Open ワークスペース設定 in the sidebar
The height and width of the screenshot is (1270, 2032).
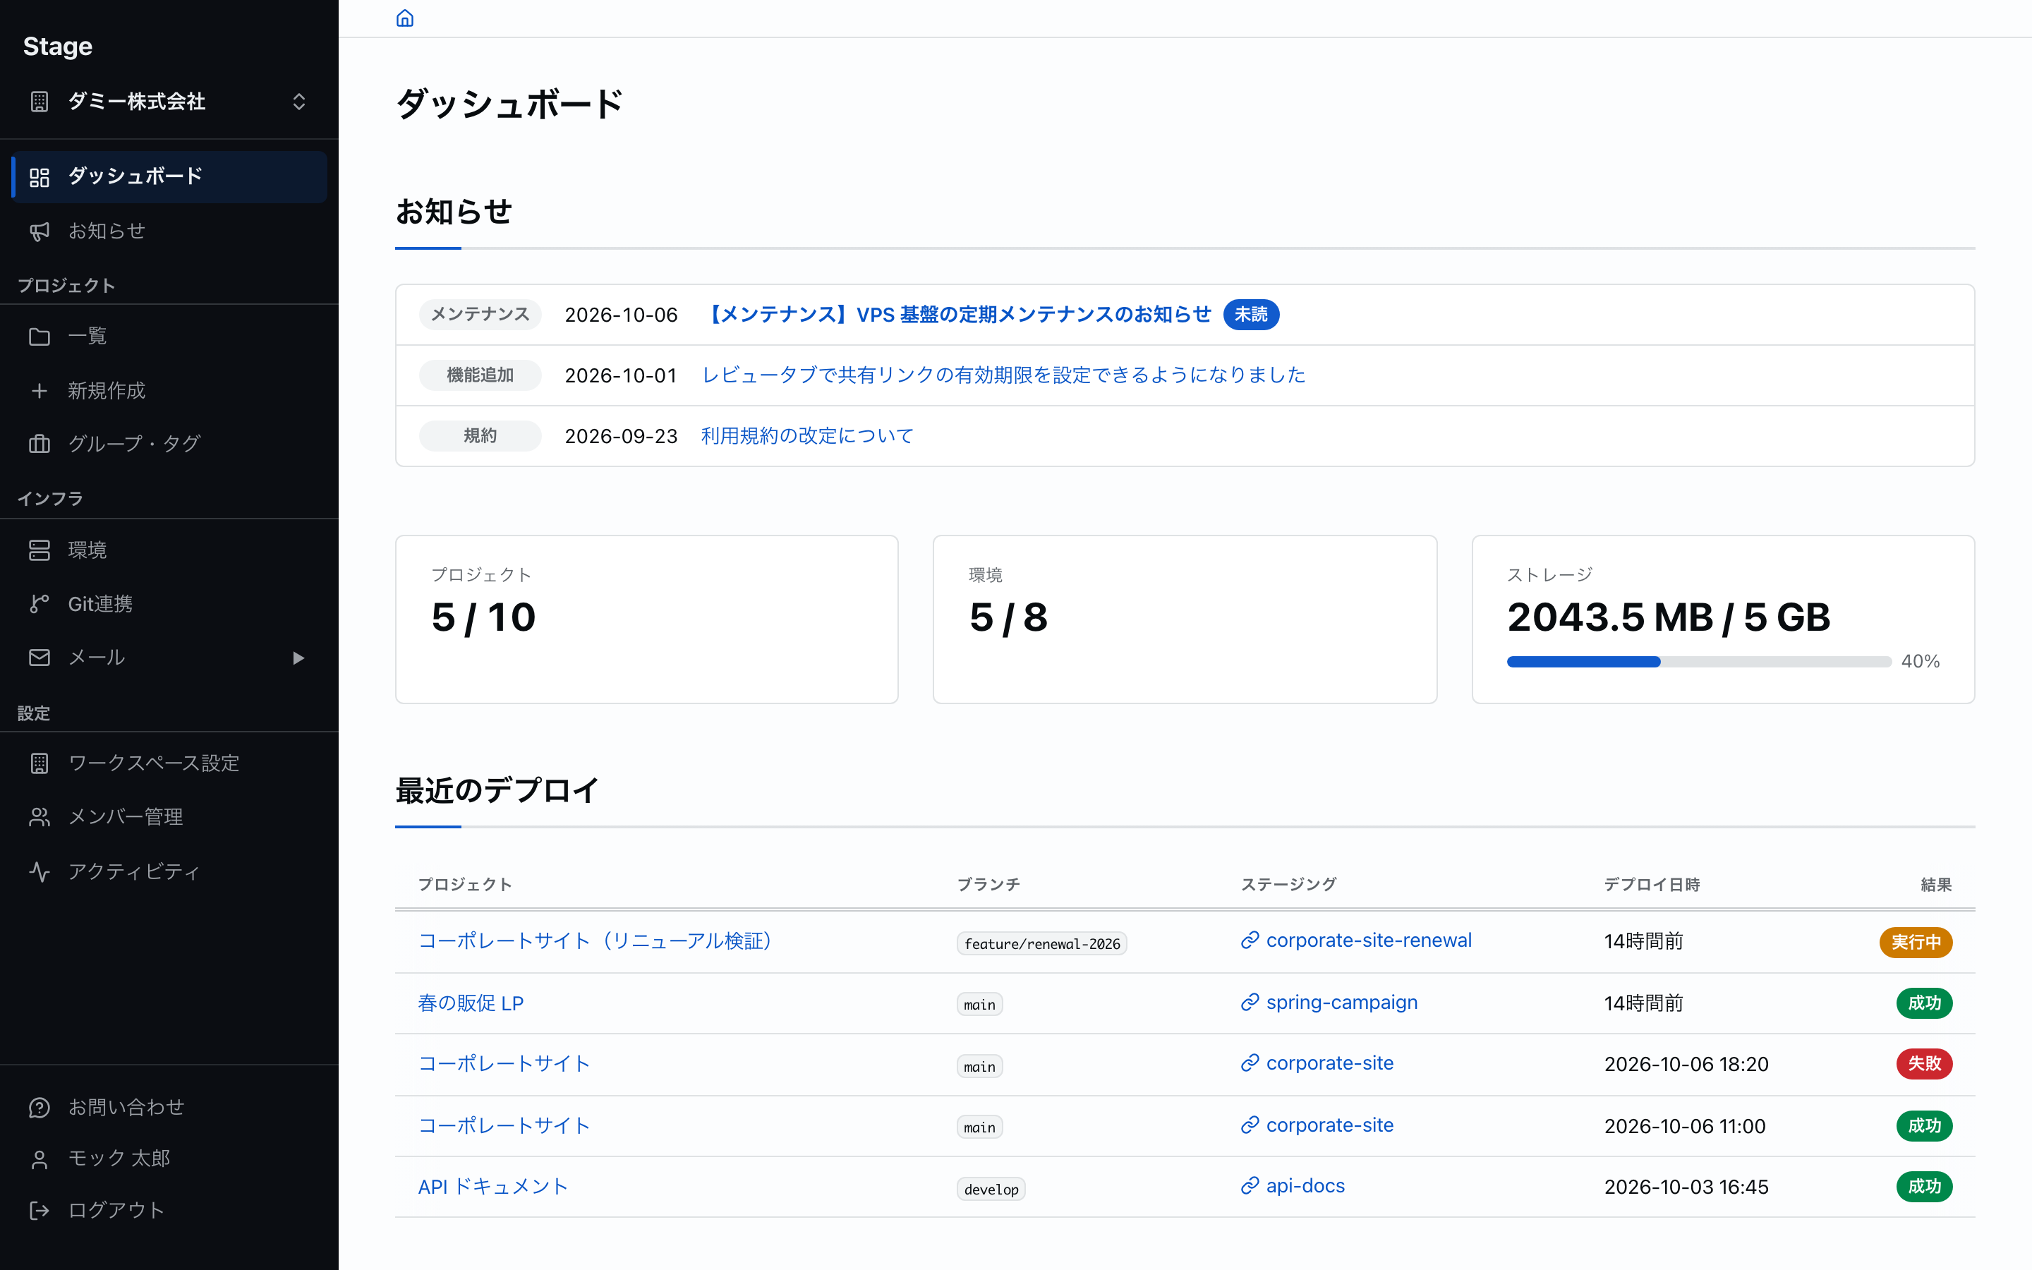pyautogui.click(x=169, y=763)
